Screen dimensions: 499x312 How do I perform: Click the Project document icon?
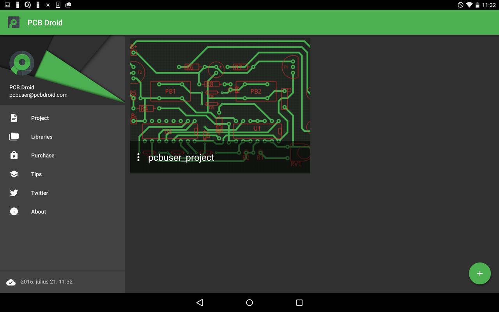pos(14,118)
